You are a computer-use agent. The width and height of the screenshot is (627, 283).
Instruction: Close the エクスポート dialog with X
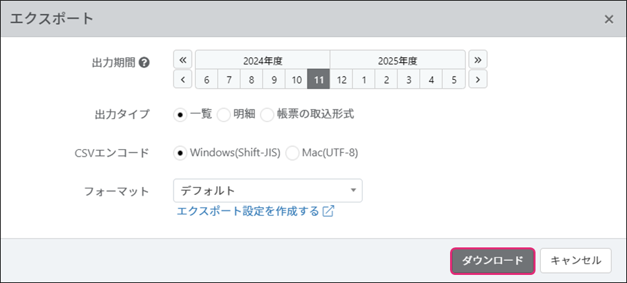point(609,19)
